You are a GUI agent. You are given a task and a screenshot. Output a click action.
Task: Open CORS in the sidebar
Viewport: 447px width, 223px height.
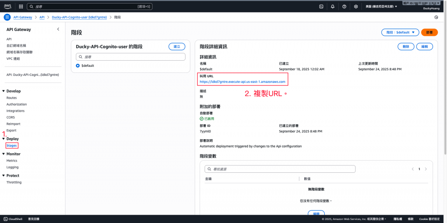(10, 117)
